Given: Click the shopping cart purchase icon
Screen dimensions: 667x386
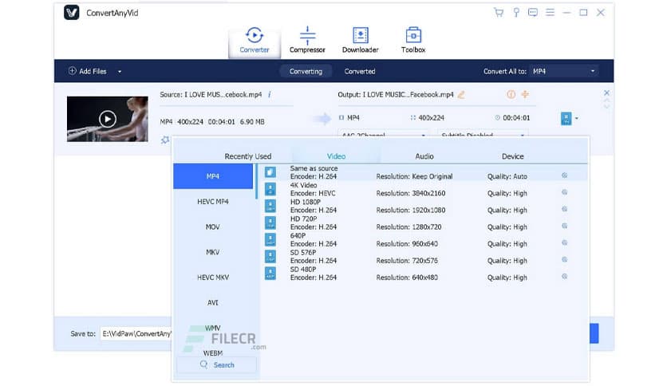Looking at the screenshot, I should pyautogui.click(x=499, y=13).
